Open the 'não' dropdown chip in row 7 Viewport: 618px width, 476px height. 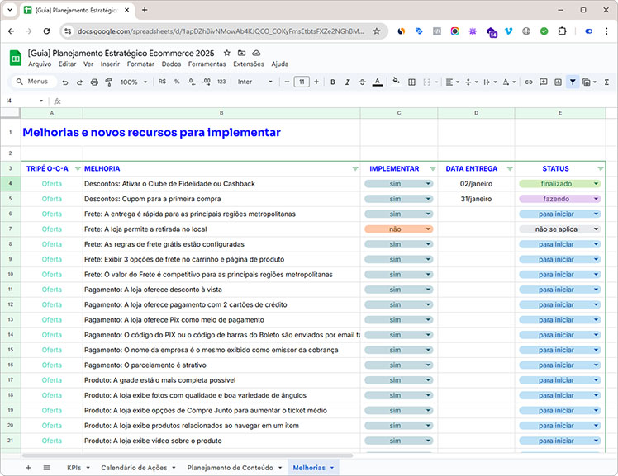(398, 229)
